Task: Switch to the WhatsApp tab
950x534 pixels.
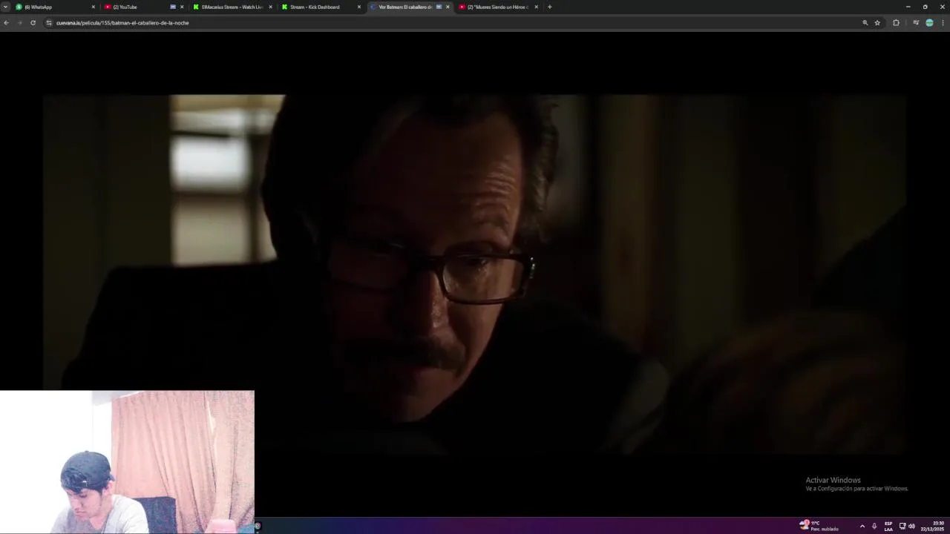Action: (55, 7)
